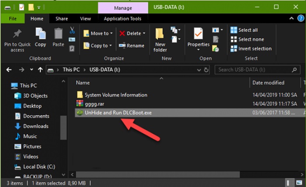This screenshot has height=187, width=306.
Task: Open Recent locations dropdown arrow
Action: 31,69
